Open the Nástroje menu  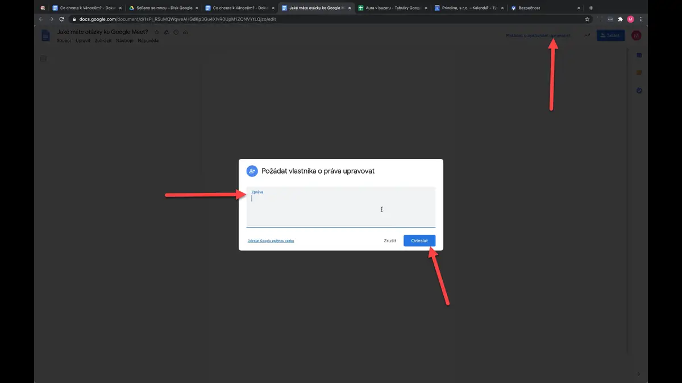click(x=124, y=41)
